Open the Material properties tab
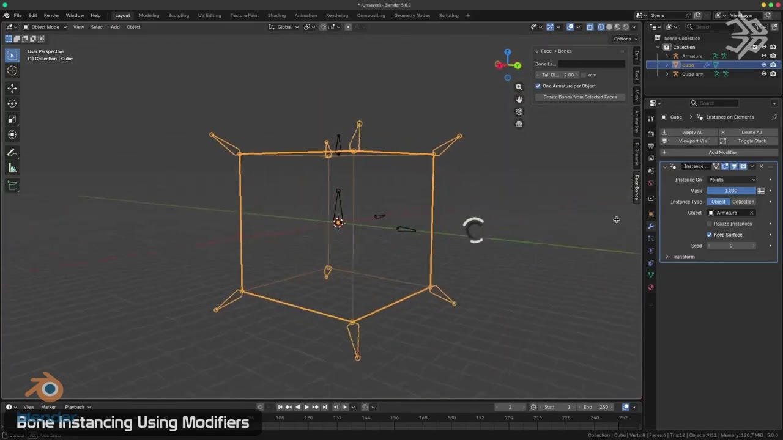 tap(651, 287)
